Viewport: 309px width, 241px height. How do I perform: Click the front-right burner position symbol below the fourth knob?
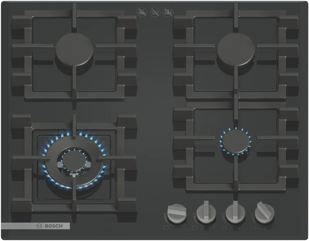253,228
